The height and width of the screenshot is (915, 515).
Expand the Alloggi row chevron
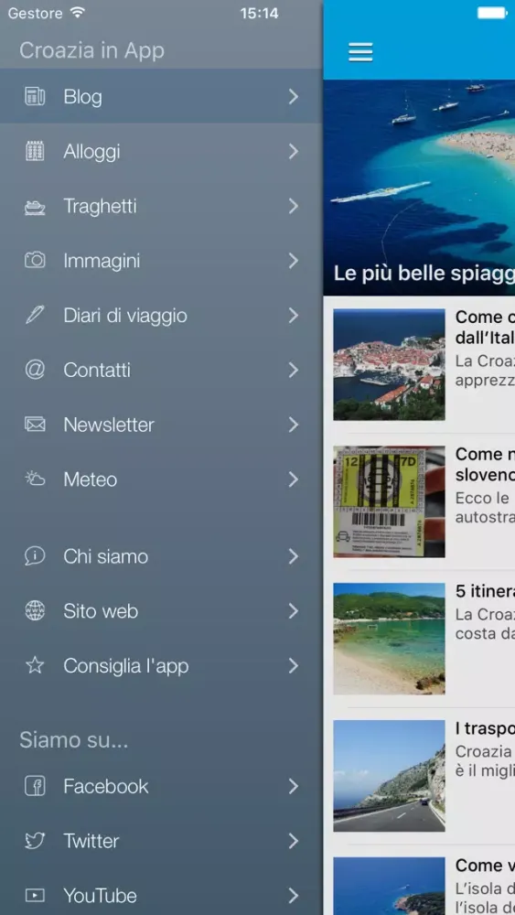click(294, 152)
